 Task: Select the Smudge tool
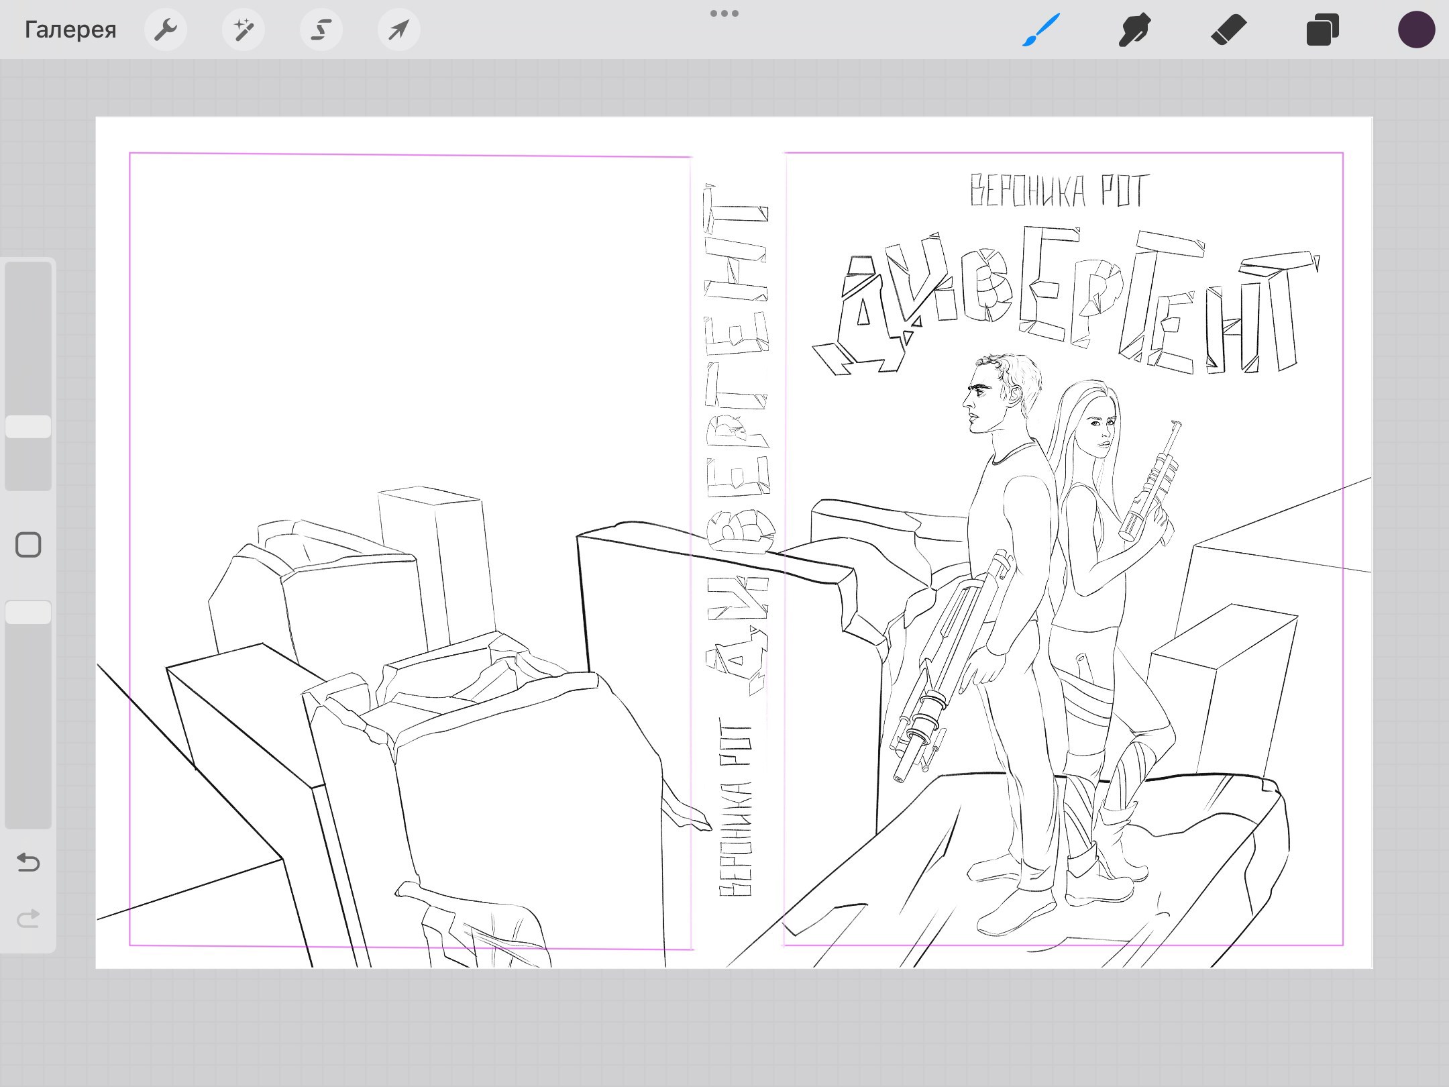tap(1134, 30)
